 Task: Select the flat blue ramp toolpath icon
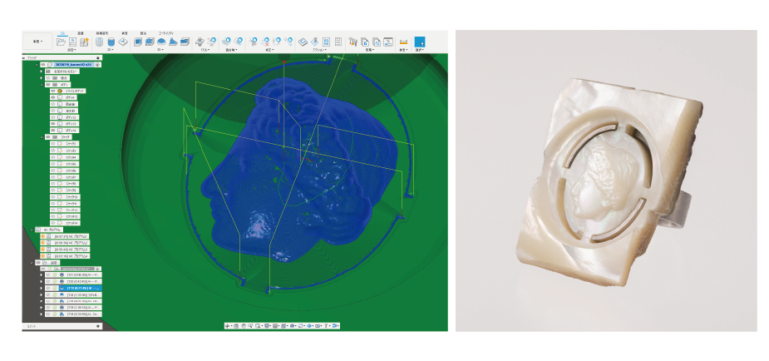(x=185, y=42)
